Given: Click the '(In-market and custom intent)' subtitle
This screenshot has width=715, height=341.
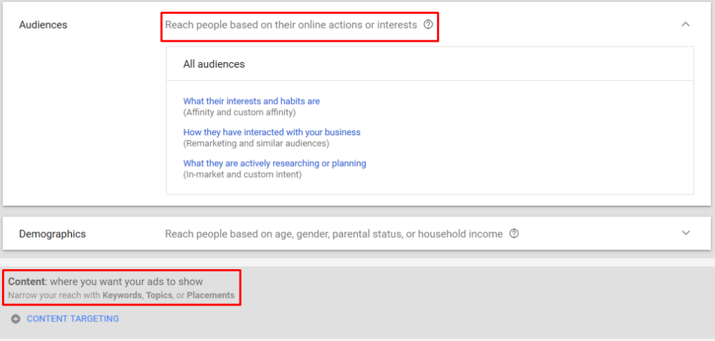Looking at the screenshot, I should 242,174.
